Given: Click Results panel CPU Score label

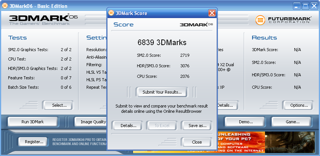Looking at the screenshot, I should tap(262, 87).
